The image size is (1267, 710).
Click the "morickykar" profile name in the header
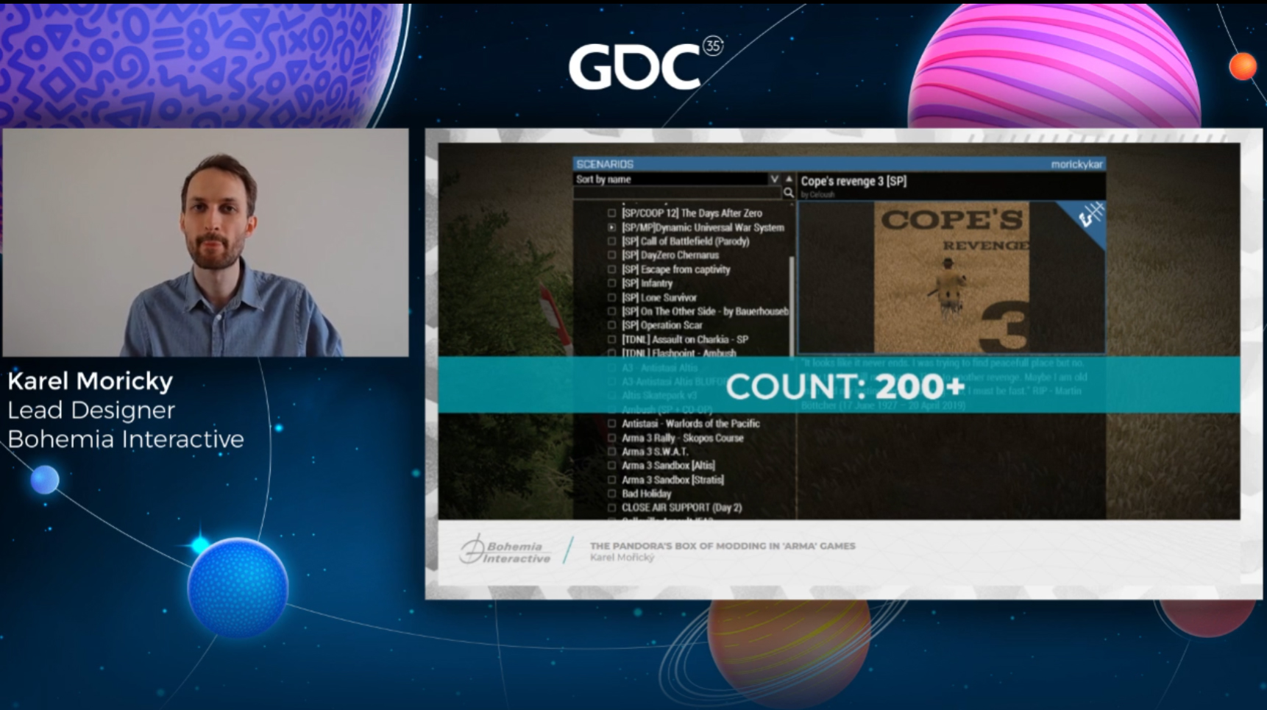pyautogui.click(x=1076, y=164)
